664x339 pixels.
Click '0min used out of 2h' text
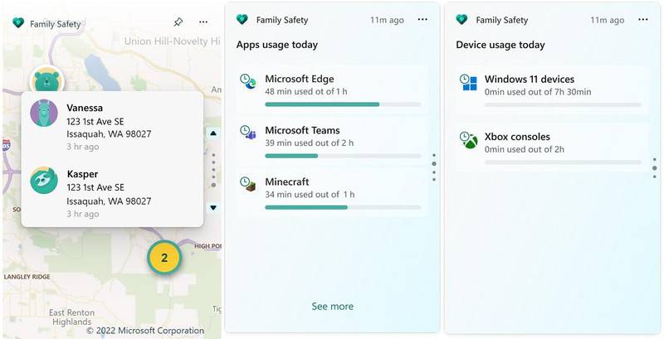(525, 149)
